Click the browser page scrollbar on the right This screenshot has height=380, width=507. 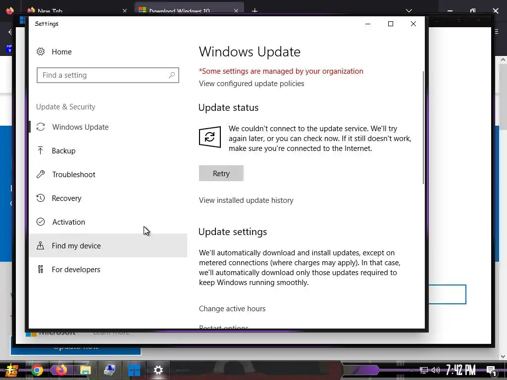503,97
